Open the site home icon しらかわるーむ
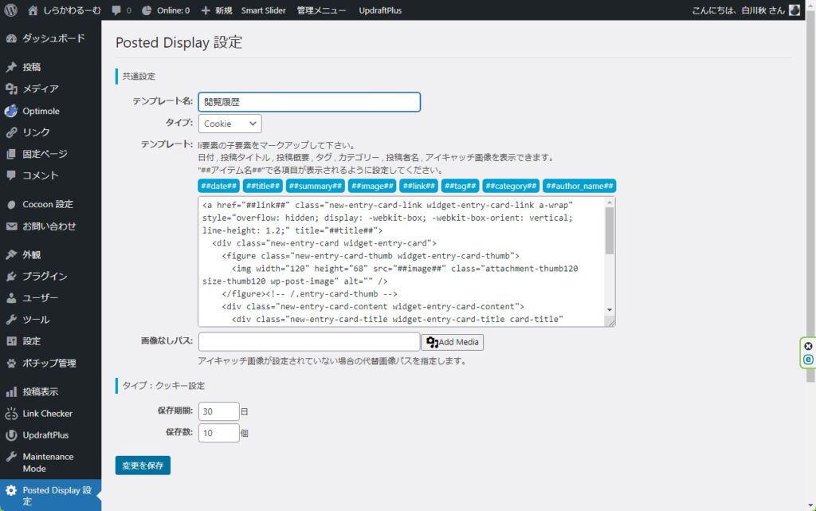This screenshot has height=511, width=816. click(33, 10)
